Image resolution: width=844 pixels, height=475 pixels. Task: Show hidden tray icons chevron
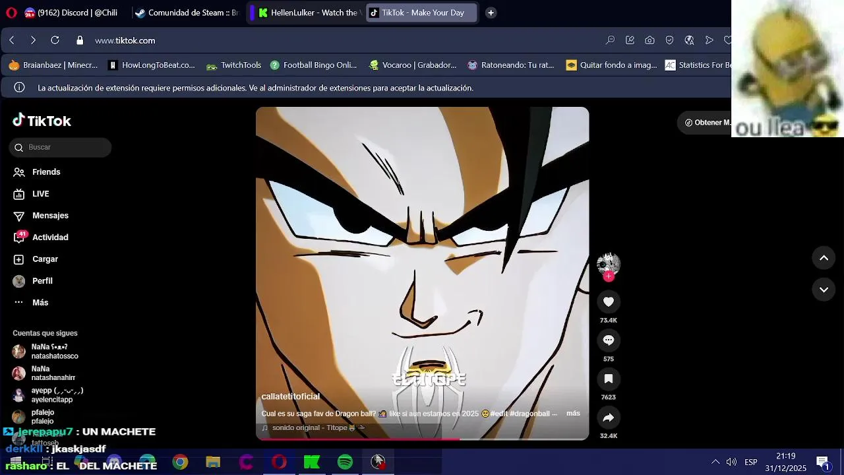[x=715, y=462]
